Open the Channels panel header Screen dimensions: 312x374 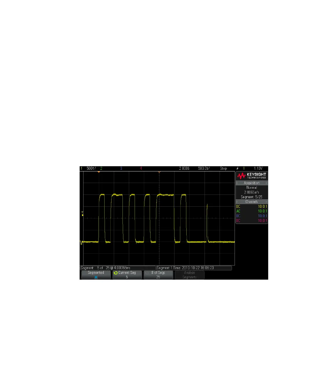[x=252, y=202]
